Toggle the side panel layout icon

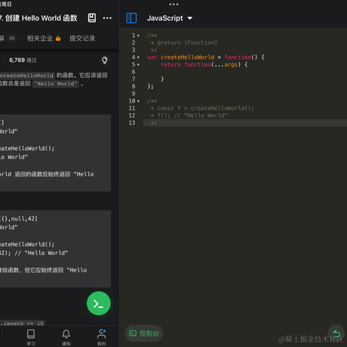pos(131,18)
